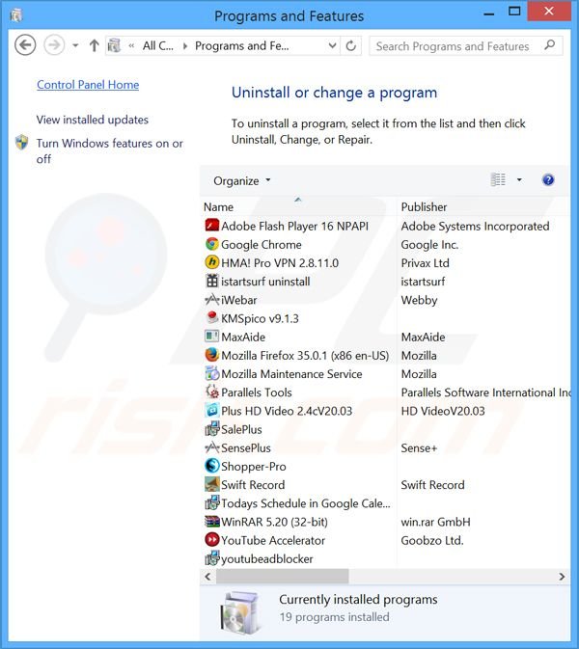
Task: Click the Plus HD Video icon
Action: tap(211, 411)
